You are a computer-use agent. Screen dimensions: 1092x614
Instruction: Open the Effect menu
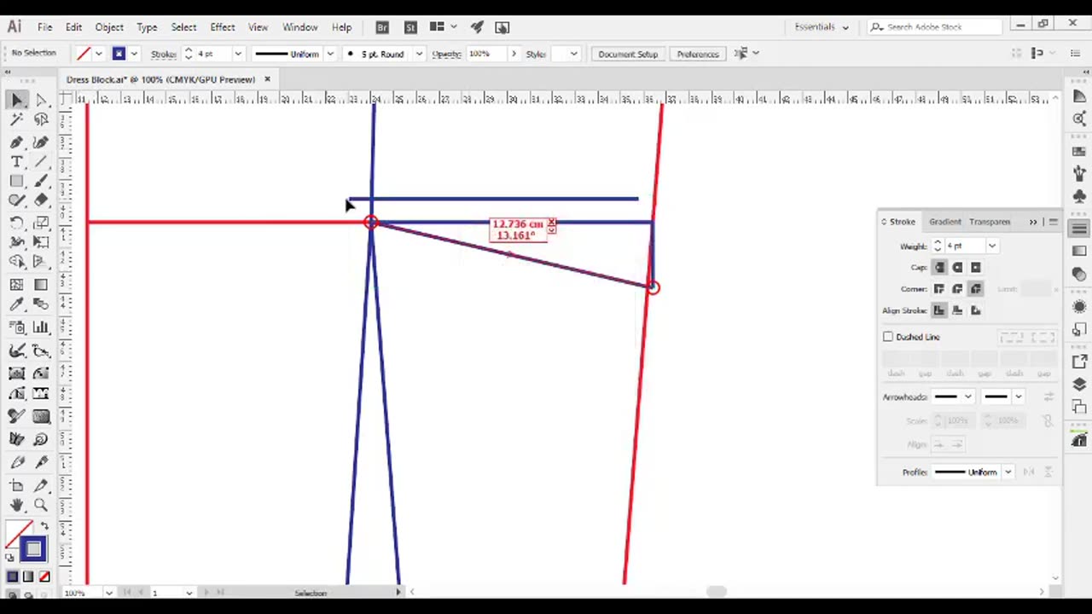[222, 27]
